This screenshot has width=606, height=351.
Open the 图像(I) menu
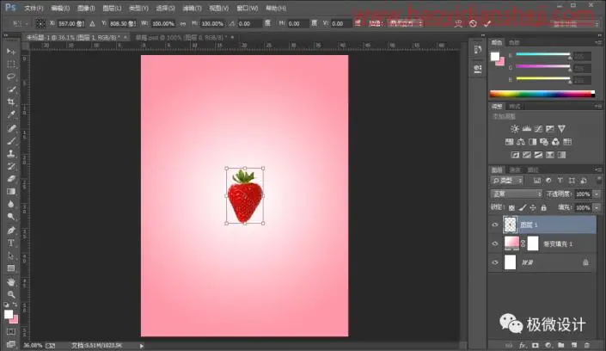86,8
